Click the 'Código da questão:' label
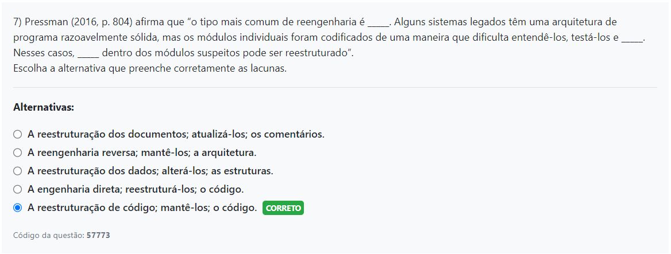The image size is (671, 254). click(x=49, y=236)
